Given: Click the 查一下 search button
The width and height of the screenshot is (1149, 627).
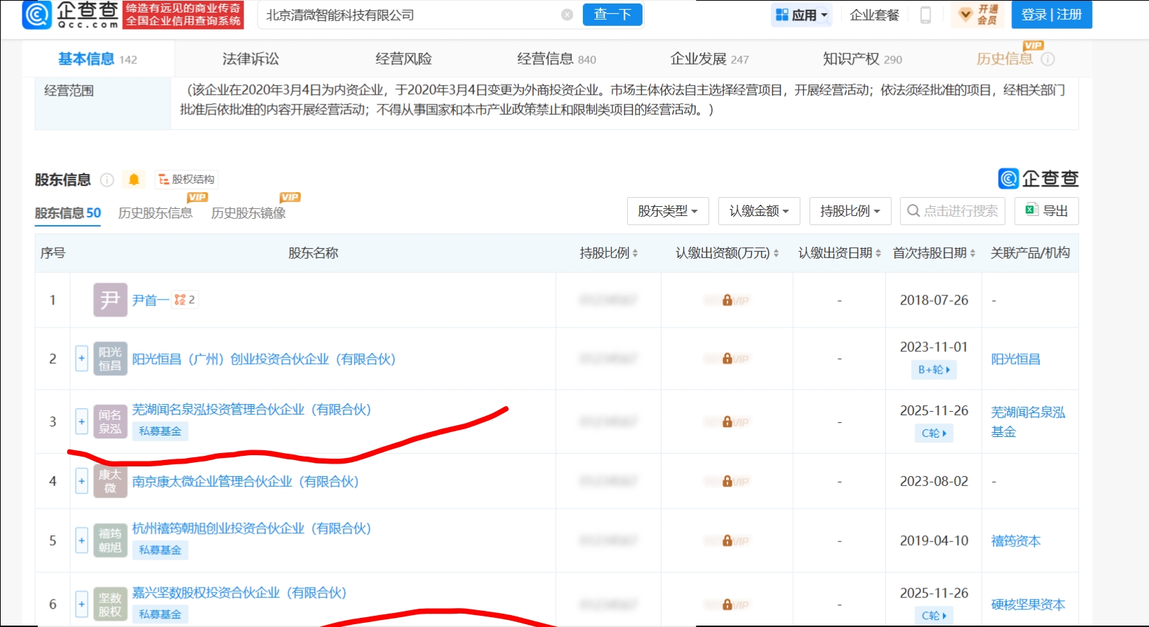Looking at the screenshot, I should point(612,15).
